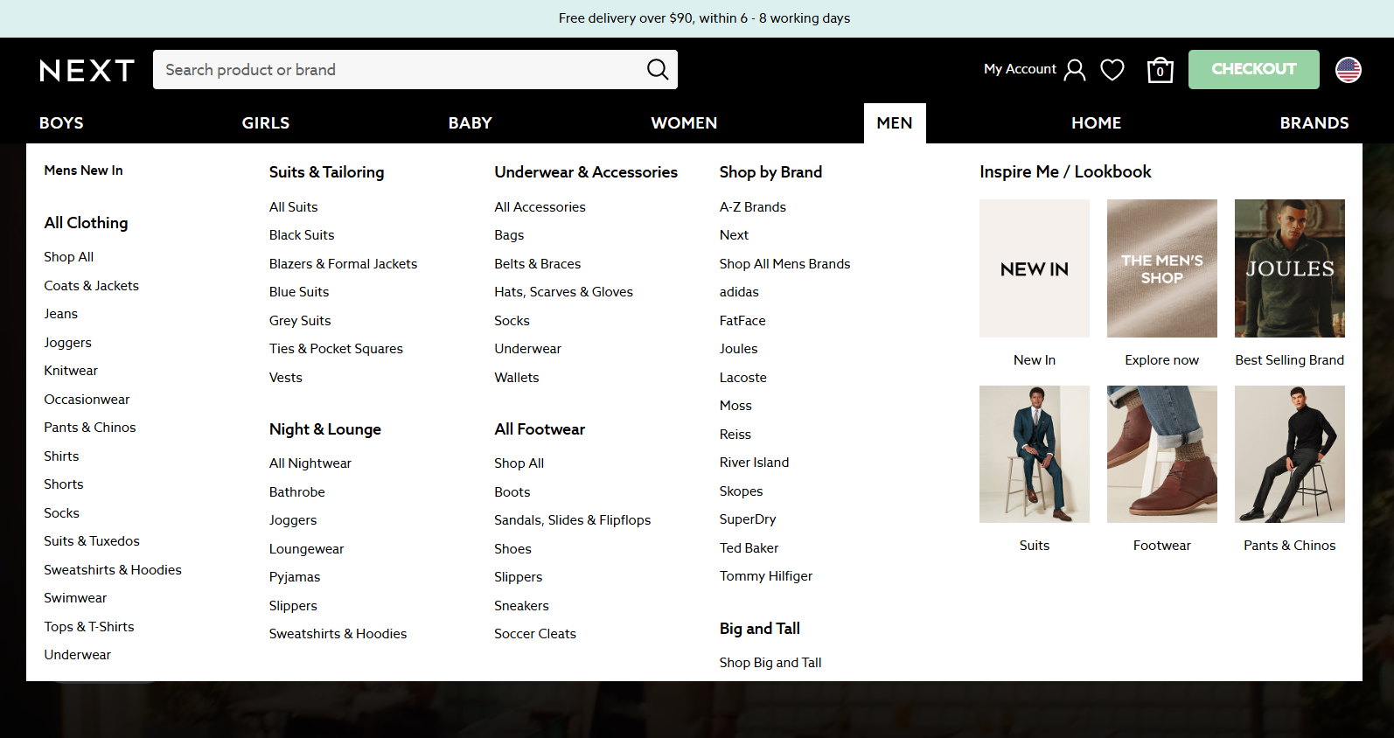
Task: Open the My Account user icon
Action: [x=1075, y=70]
